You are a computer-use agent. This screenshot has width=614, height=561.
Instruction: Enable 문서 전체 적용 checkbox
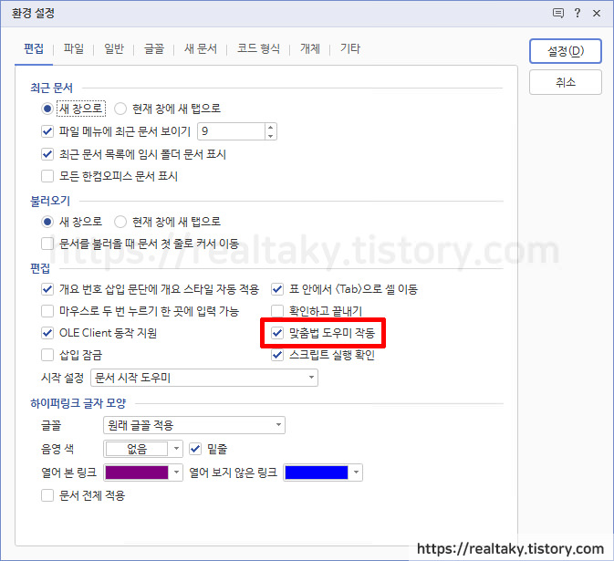pos(47,495)
